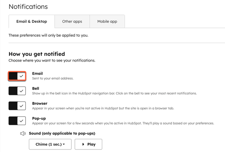The image size is (225, 152).
Task: Click checkmark inside Bell toggle
Action: pos(21,91)
